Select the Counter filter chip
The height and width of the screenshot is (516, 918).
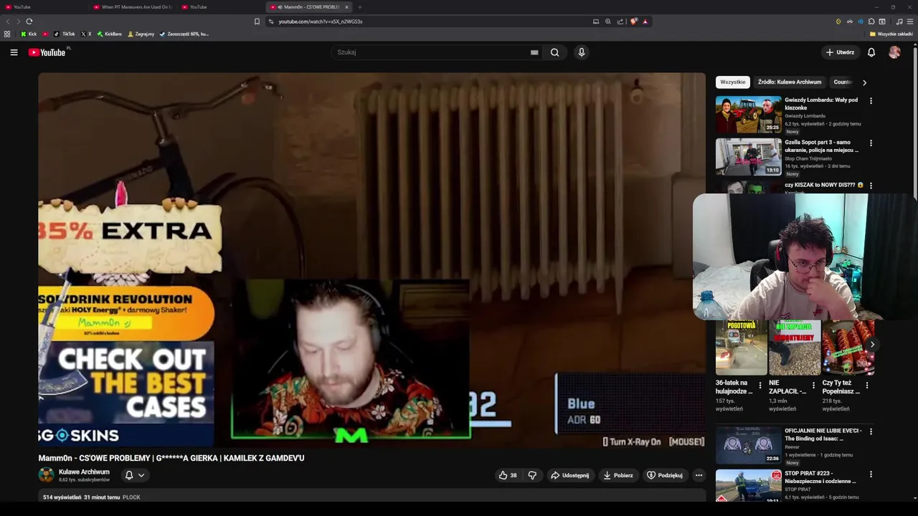coord(843,82)
